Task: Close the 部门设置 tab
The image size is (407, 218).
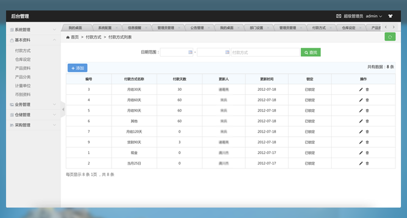Action: [268, 28]
